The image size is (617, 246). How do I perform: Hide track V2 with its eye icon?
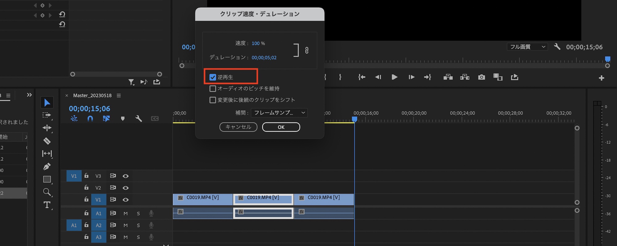point(126,188)
